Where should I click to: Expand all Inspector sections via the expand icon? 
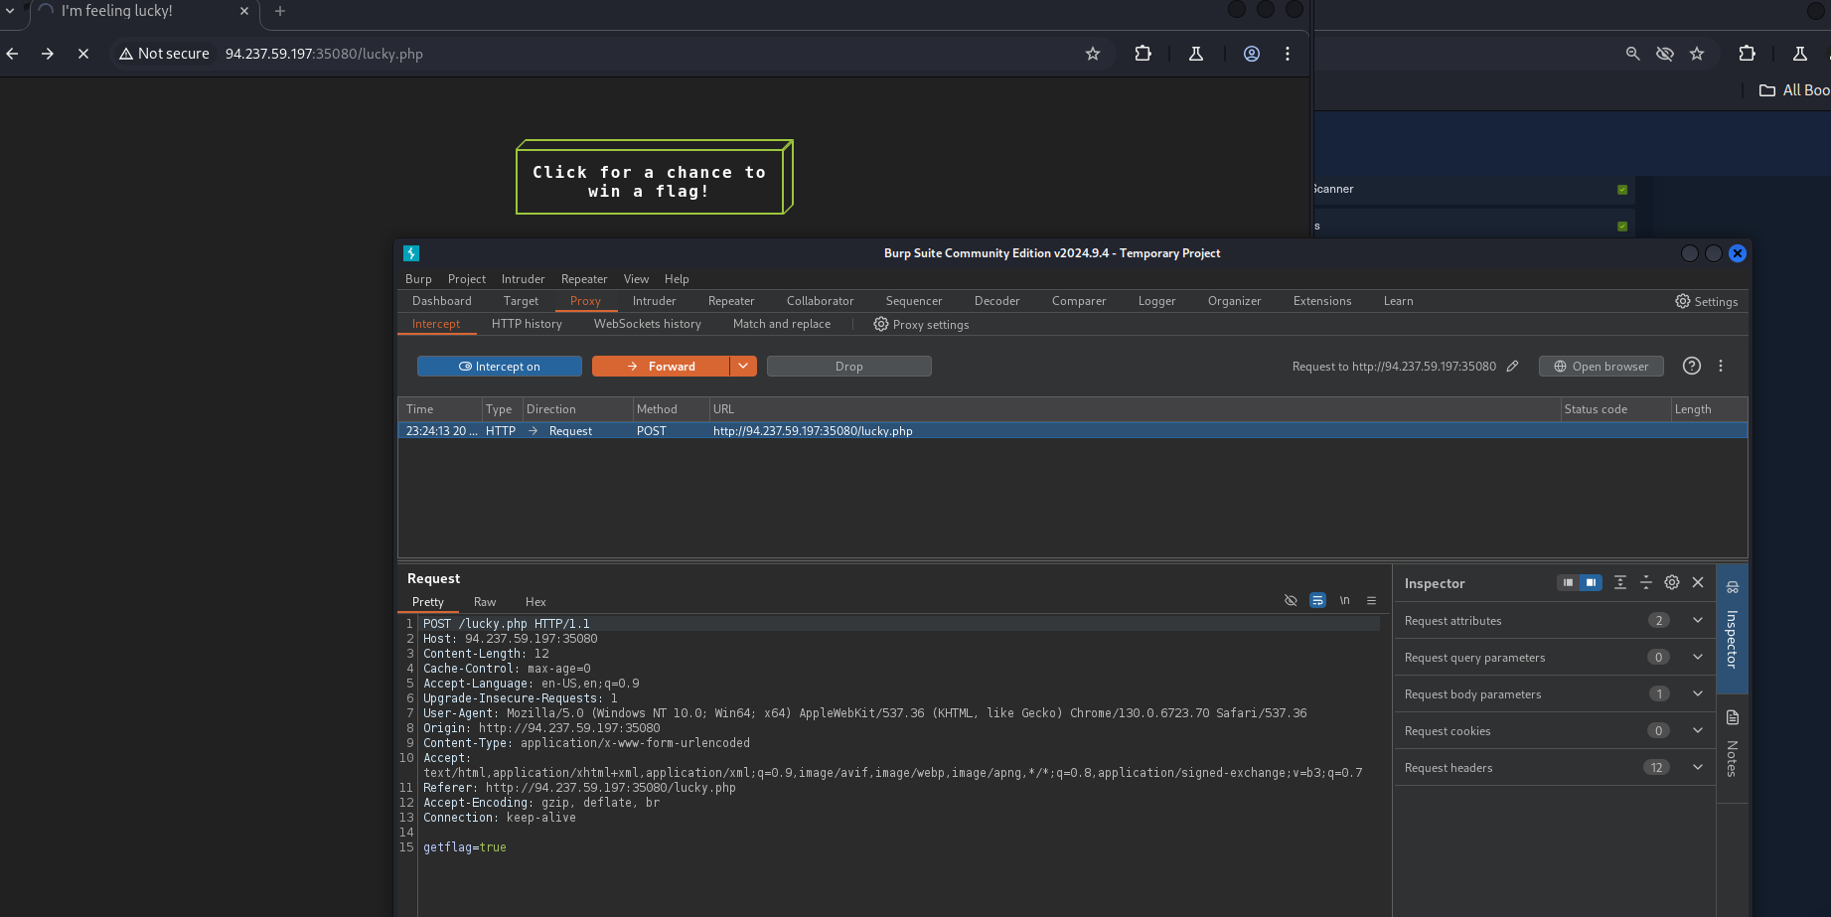pos(1619,582)
